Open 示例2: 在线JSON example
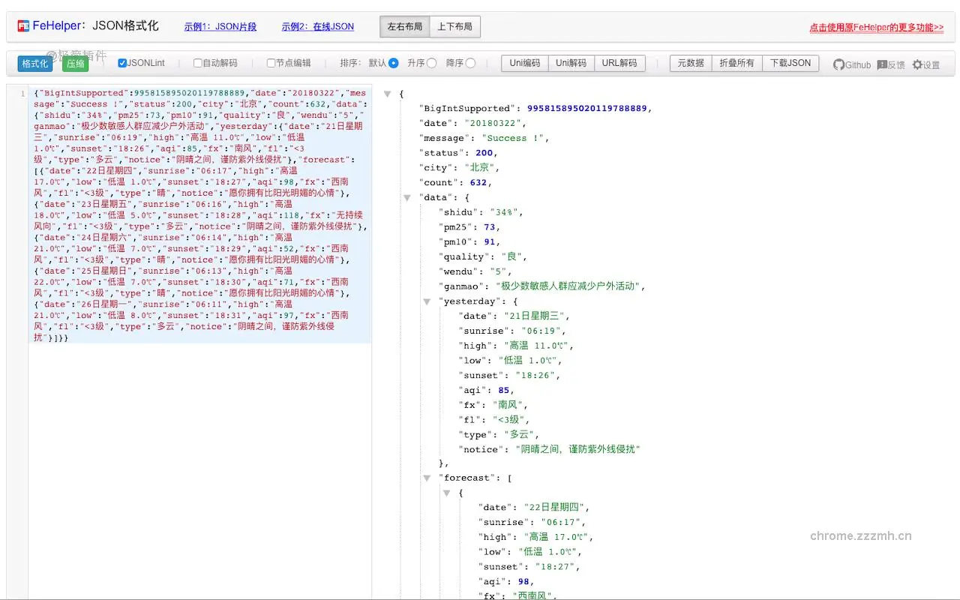Screen dimensions: 960x600 tap(315, 26)
